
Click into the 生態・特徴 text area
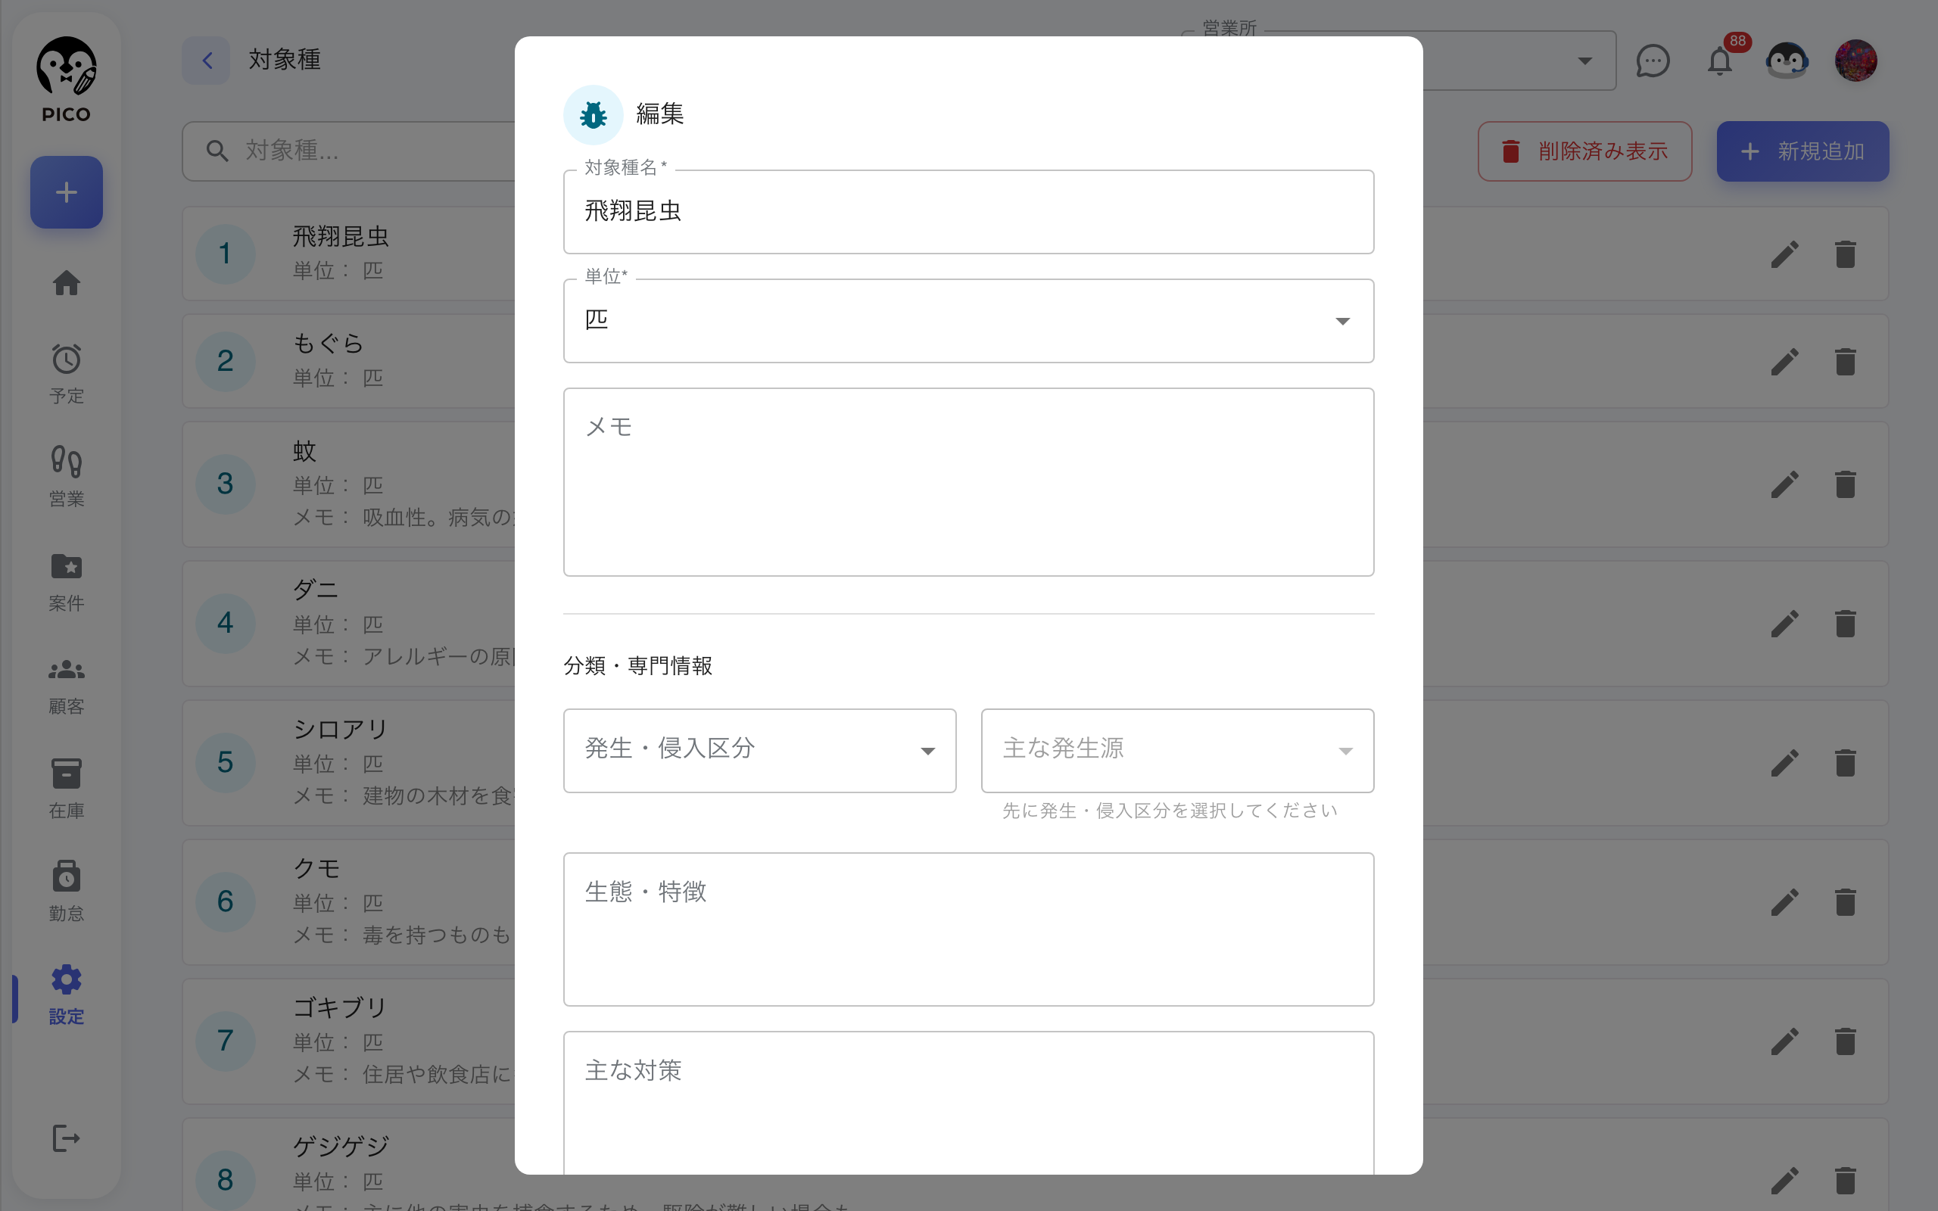point(968,929)
